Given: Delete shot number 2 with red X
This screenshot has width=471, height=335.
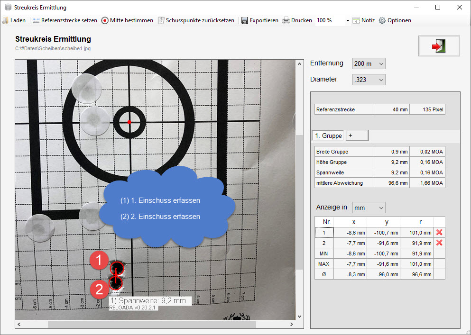Looking at the screenshot, I should [x=439, y=243].
